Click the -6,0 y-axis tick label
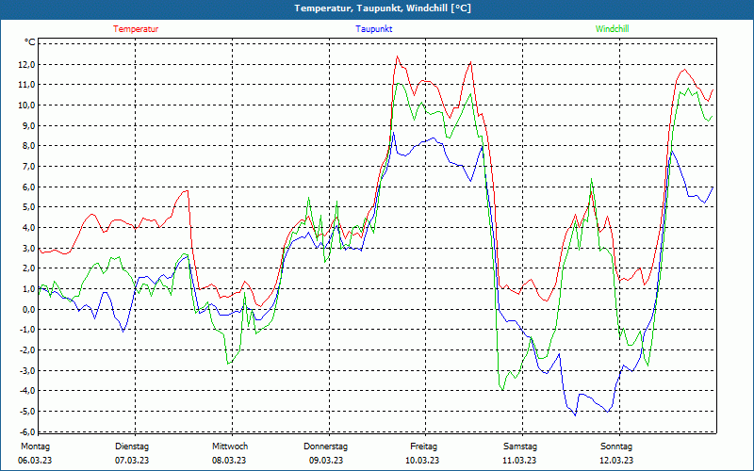 pyautogui.click(x=26, y=431)
